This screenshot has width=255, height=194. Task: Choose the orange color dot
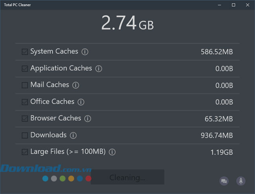click(71, 179)
